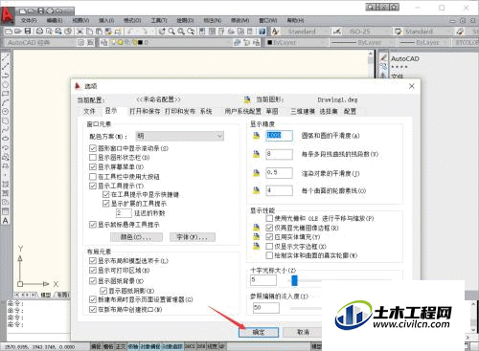The height and width of the screenshot is (351, 479).
Task: Enable 仅显示文字边框(X) checkbox
Action: click(269, 246)
